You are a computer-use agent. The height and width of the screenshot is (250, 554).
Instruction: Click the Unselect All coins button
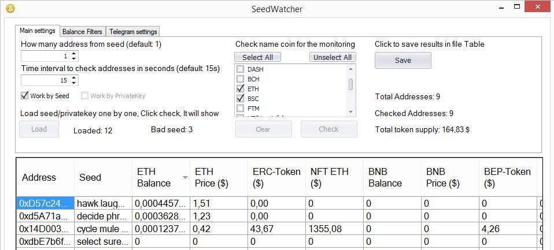[x=333, y=57]
